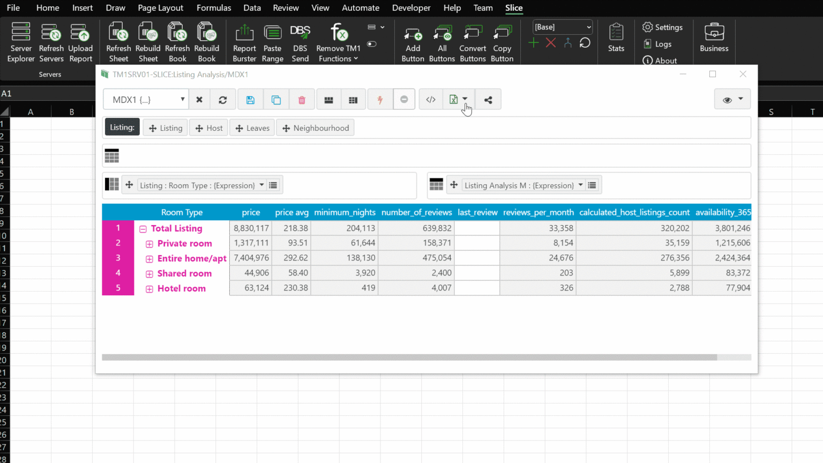Click the Share icon in the slice dialog
This screenshot has height=463, width=823.
488,99
